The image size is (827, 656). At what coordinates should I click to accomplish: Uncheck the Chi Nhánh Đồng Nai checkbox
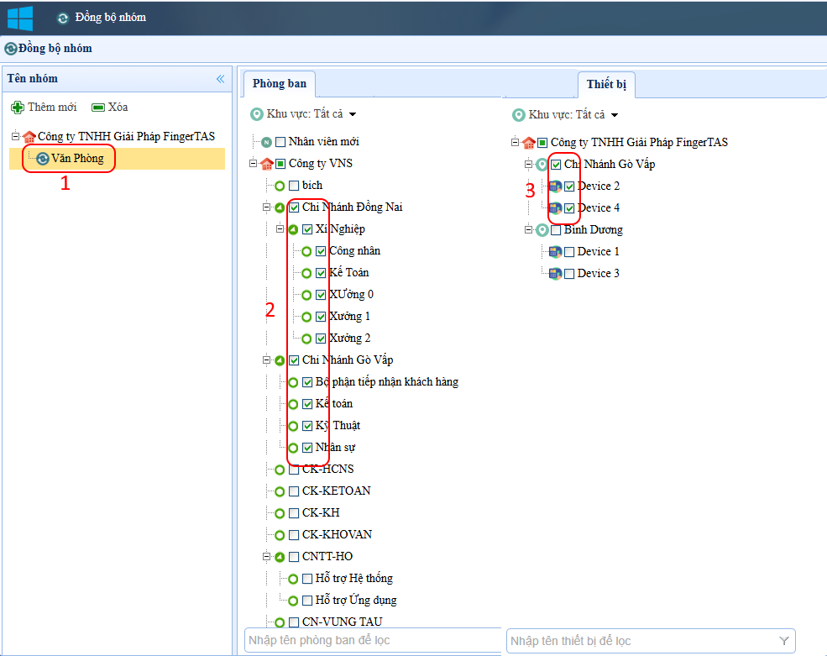pos(295,208)
